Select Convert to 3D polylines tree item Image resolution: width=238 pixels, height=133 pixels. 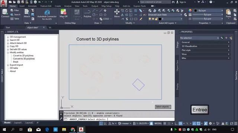[x=24, y=59]
